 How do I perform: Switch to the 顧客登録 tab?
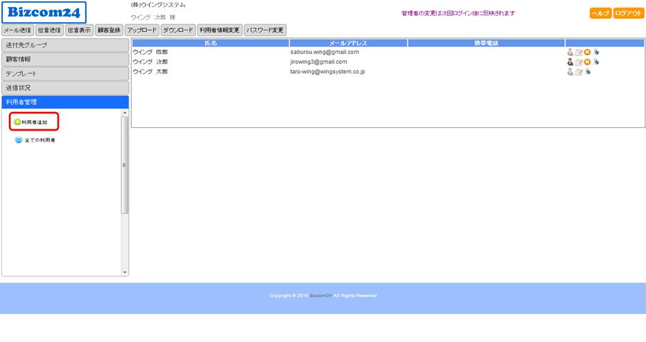coord(109,30)
